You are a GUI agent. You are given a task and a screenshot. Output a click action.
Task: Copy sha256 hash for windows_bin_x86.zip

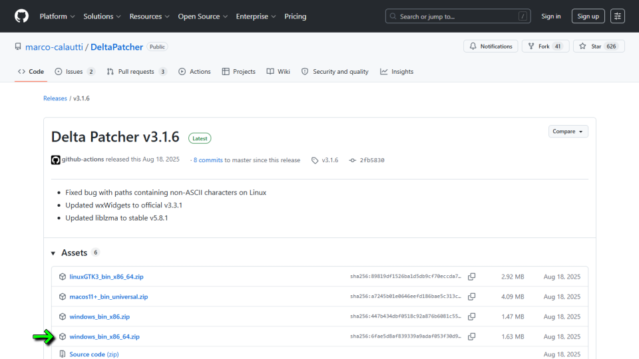pos(471,316)
